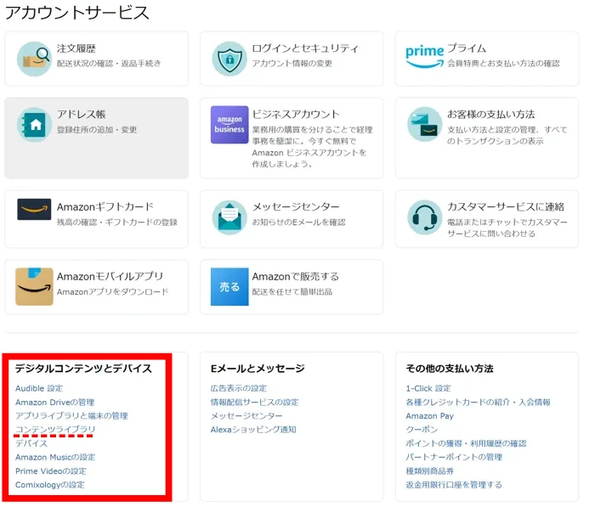Screen dimensions: 595x507
Task: Open 広告表示の設定 link
Action: pos(239,388)
